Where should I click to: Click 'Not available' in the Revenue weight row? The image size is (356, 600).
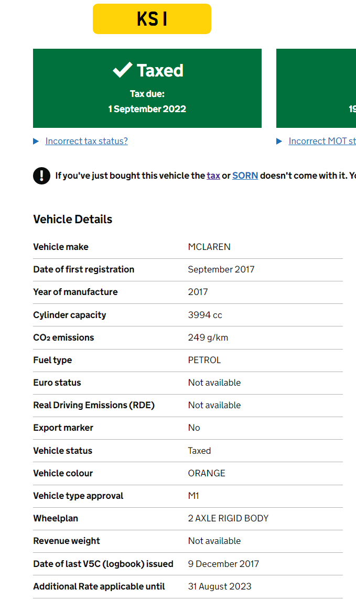(x=214, y=541)
